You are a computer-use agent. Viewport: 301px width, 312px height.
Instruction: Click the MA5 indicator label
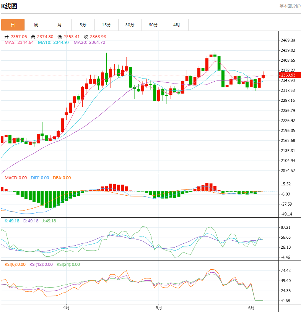click(x=19, y=42)
